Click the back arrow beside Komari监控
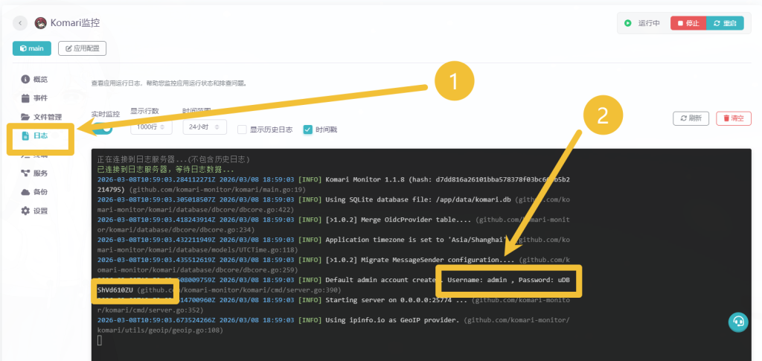The height and width of the screenshot is (361, 762). [20, 23]
